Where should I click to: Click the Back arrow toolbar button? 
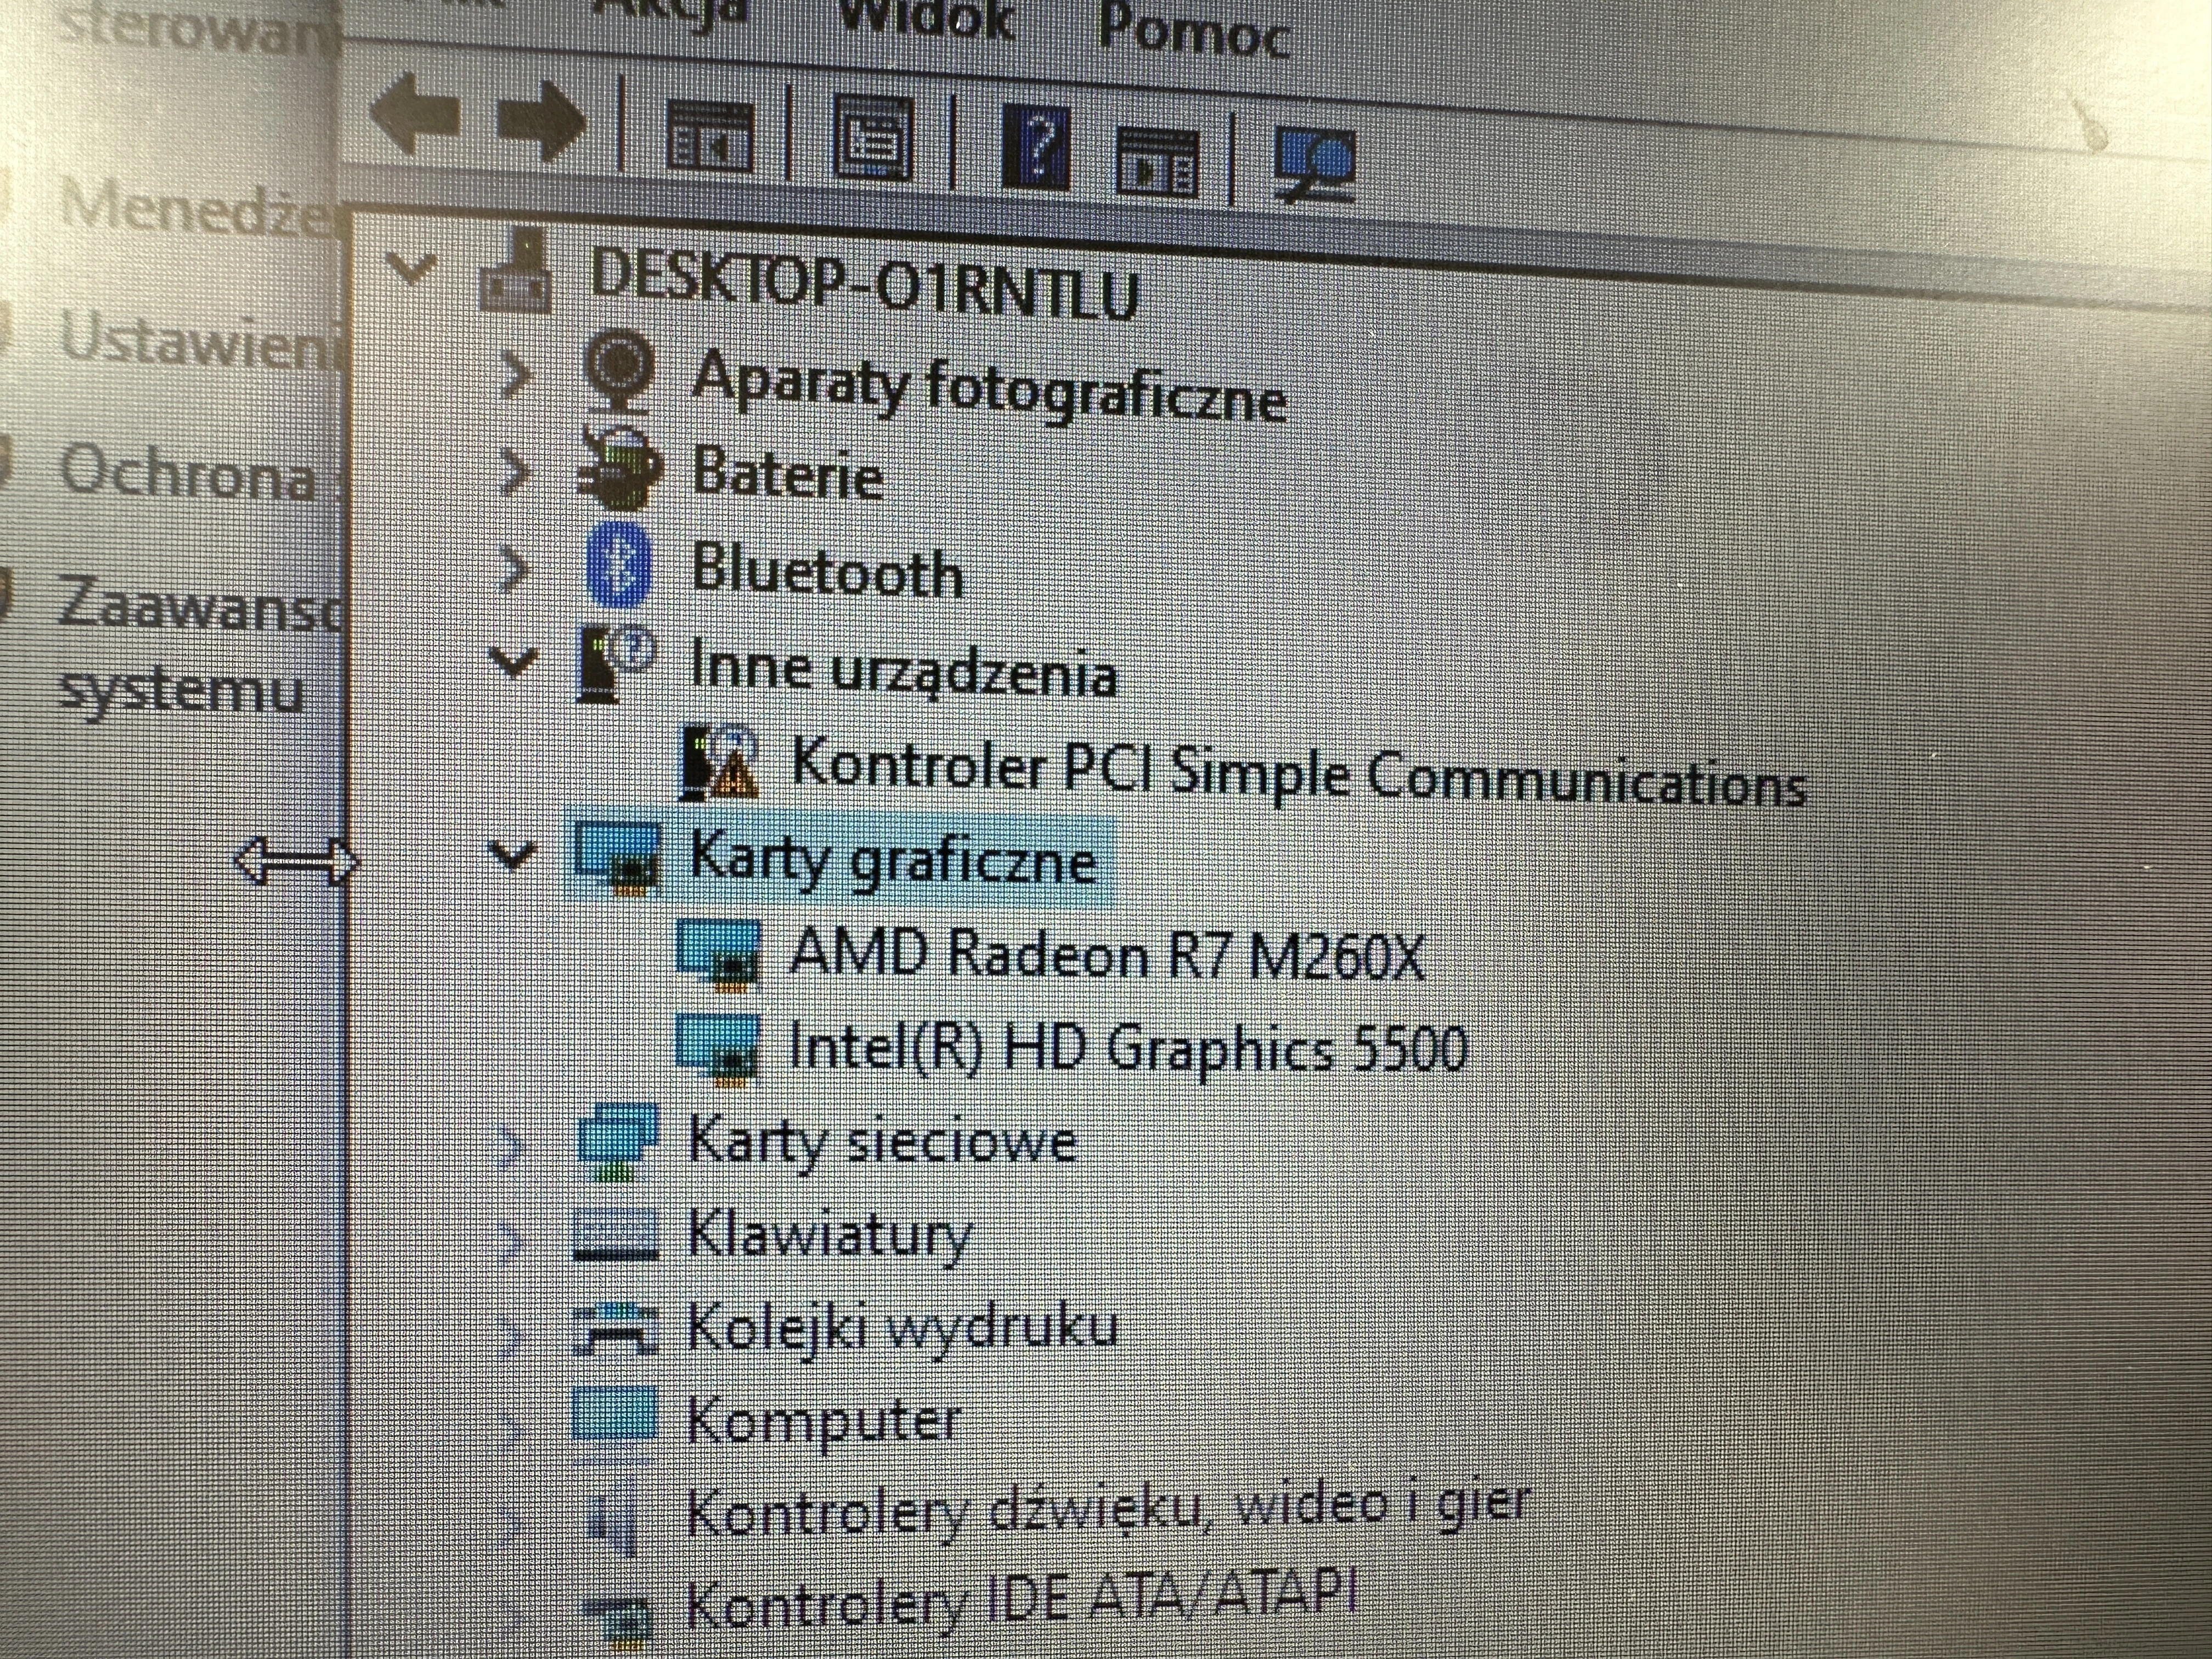[414, 116]
